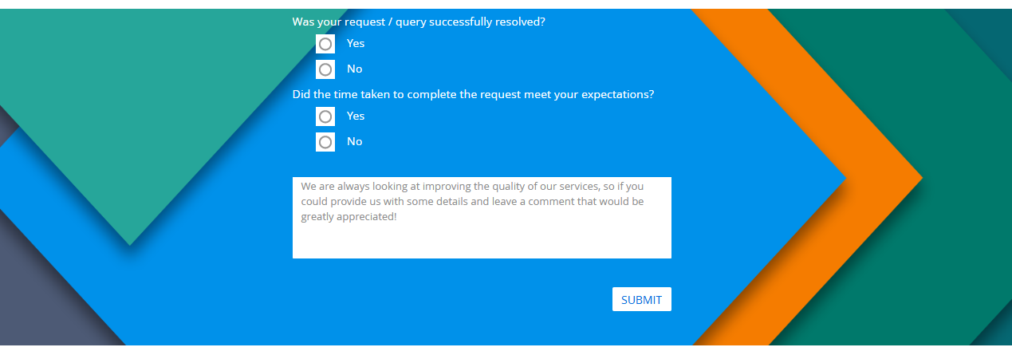This screenshot has height=355, width=1012.
Task: Click the dark green background area at right
Action: [x=969, y=176]
